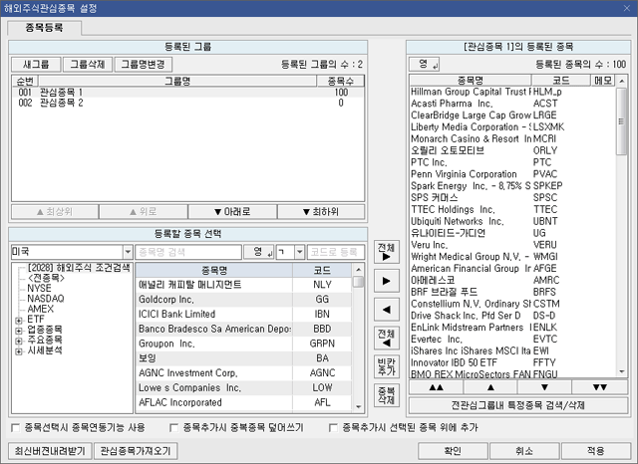Click the 빈칸추가 blank row button
Image resolution: width=638 pixels, height=464 pixels.
pyautogui.click(x=386, y=366)
